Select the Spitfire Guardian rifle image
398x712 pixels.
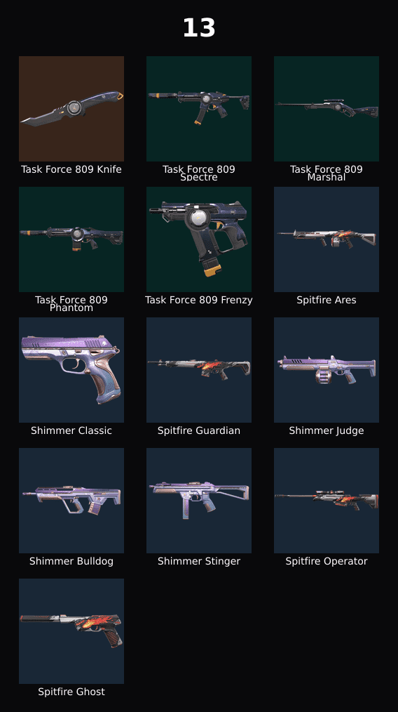(x=198, y=369)
